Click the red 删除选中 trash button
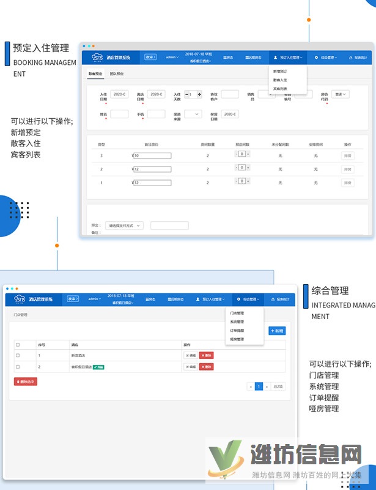Image resolution: width=376 pixels, height=490 pixels. [x=25, y=381]
